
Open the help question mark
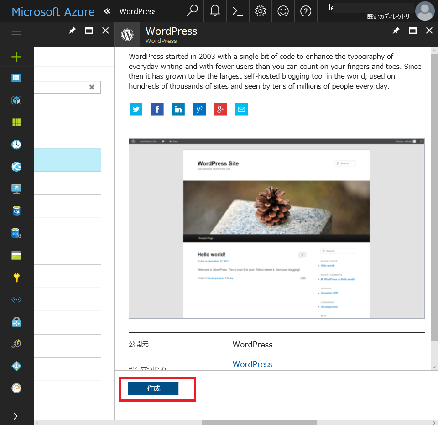pos(306,11)
